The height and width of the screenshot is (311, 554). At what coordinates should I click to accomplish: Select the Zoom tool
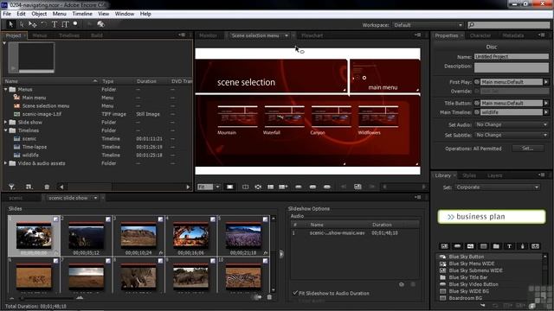pyautogui.click(x=75, y=23)
